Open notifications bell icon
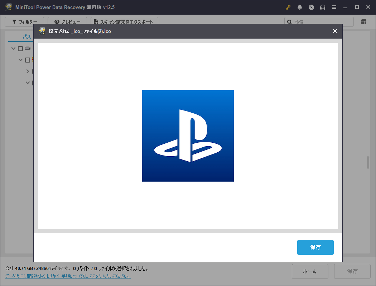 [x=299, y=7]
